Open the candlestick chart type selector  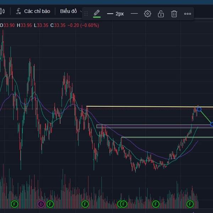[x=2, y=11]
